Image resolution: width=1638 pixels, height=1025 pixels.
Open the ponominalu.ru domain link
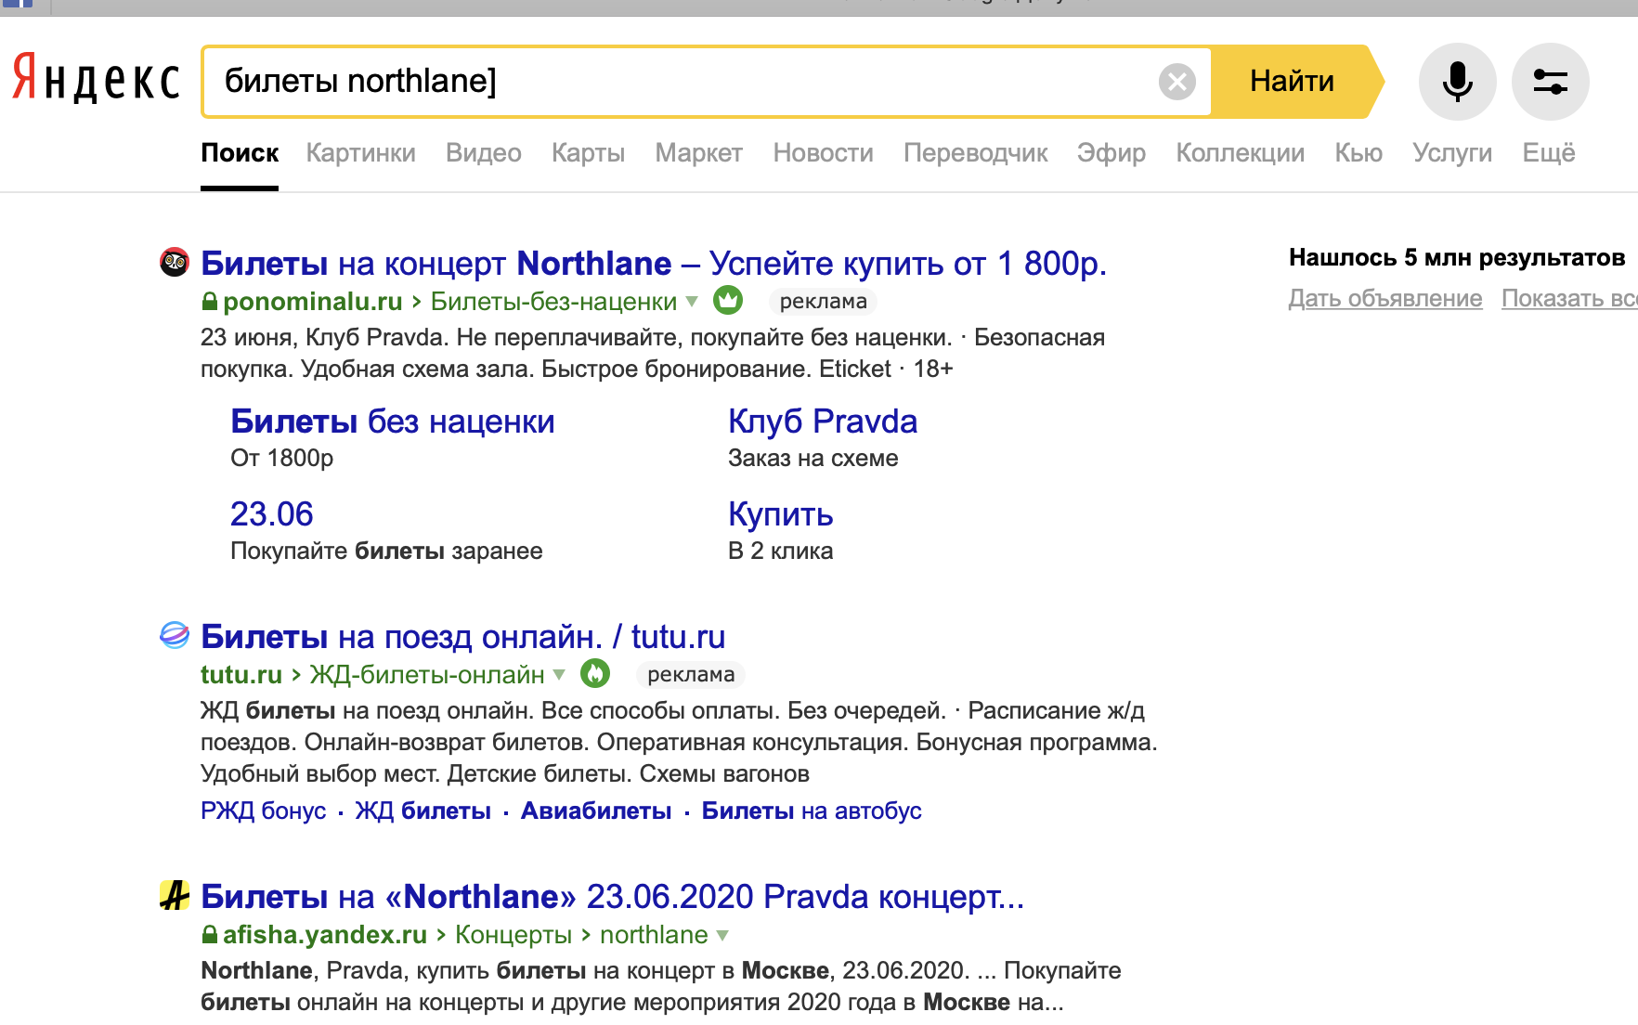point(313,302)
